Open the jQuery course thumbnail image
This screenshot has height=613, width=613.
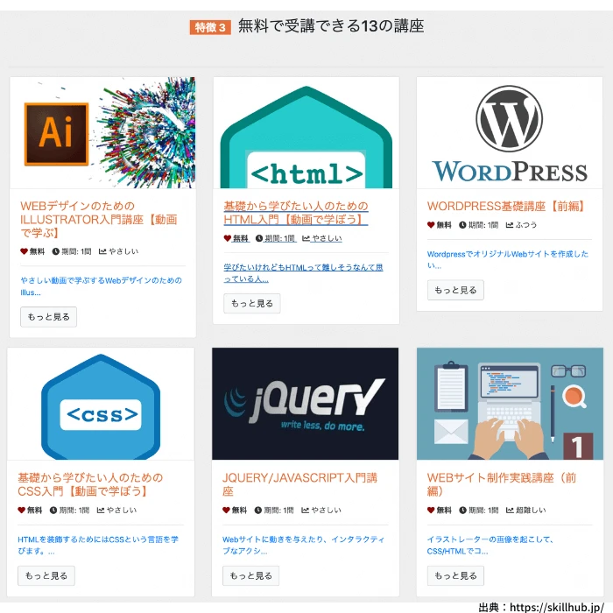(x=306, y=404)
